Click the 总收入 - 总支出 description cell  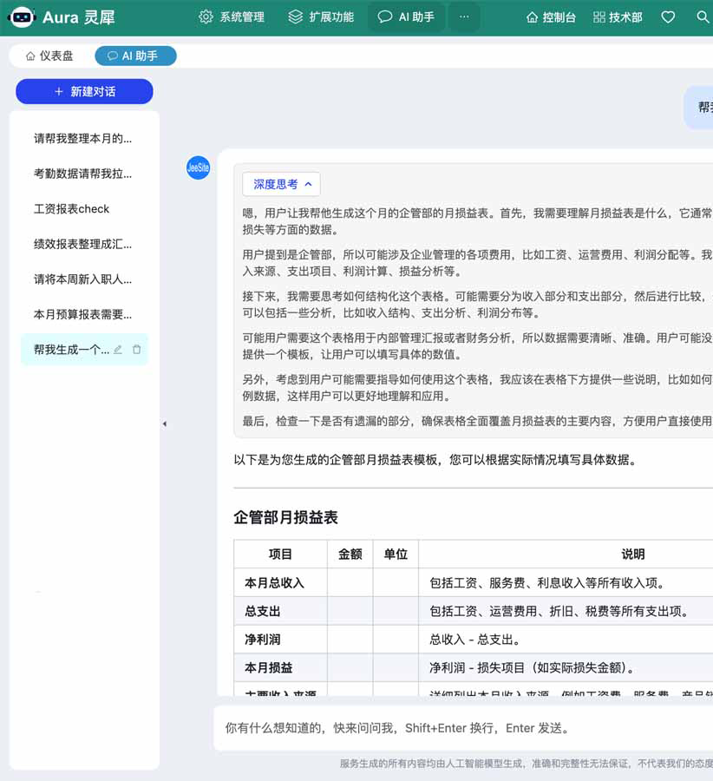[x=566, y=640]
